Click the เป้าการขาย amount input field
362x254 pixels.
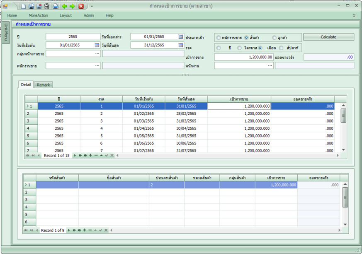244,57
